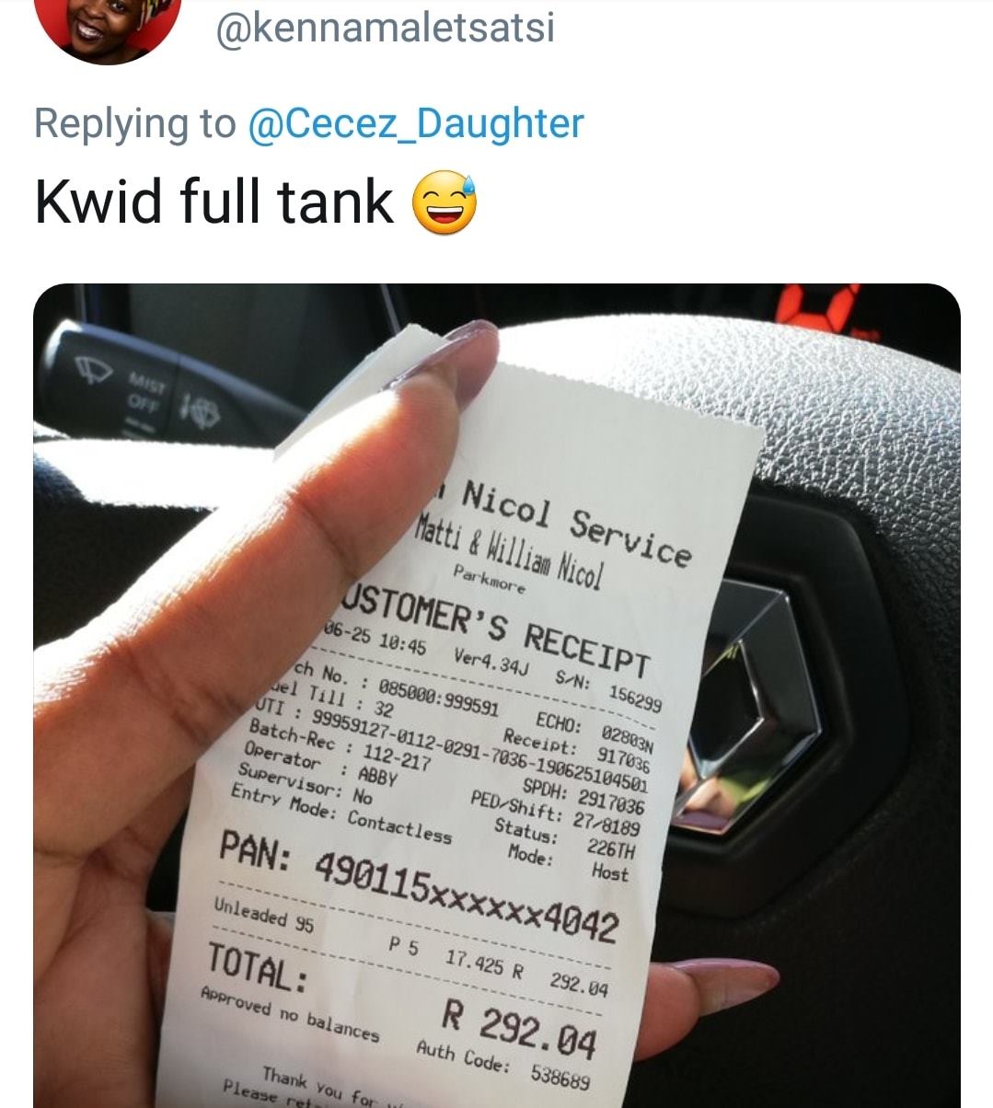The image size is (993, 1108).
Task: Select the 'Kwid full tank' tweet text
Action: tap(214, 202)
